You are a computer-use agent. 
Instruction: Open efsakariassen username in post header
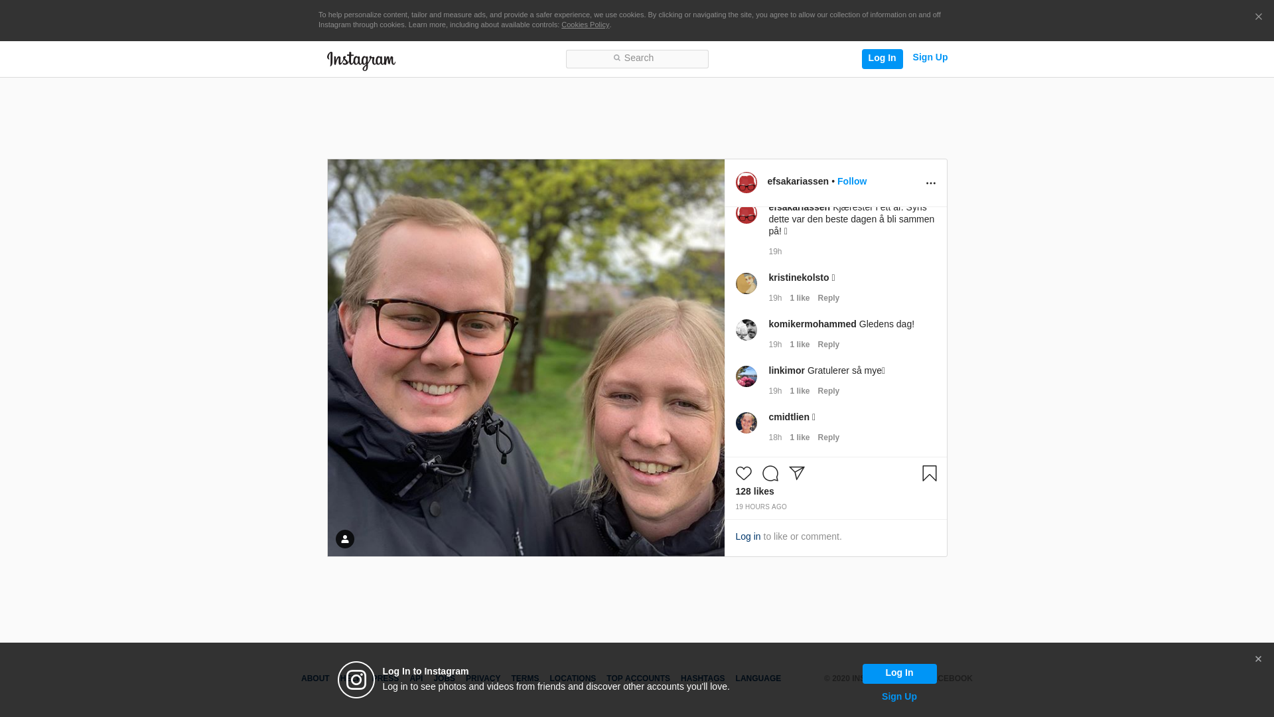click(798, 182)
